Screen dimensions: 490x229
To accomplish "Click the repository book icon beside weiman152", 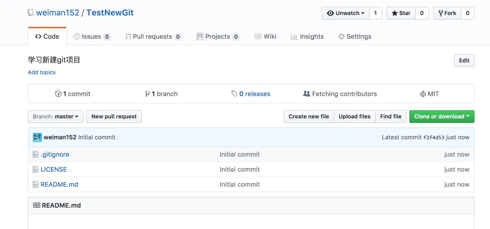I will (x=31, y=13).
